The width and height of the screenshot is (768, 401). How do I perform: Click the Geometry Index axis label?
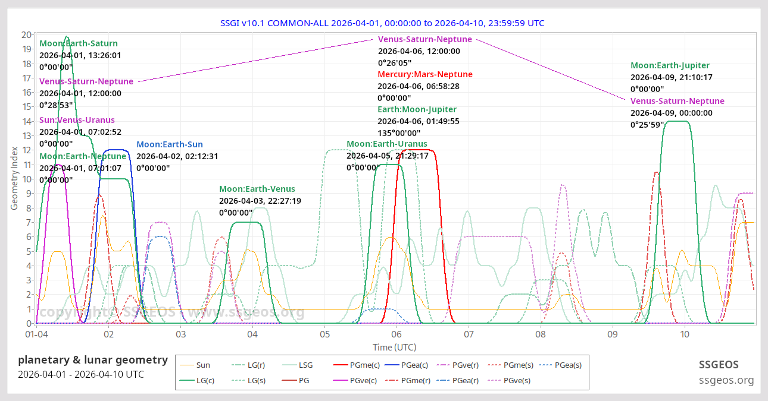pyautogui.click(x=15, y=179)
